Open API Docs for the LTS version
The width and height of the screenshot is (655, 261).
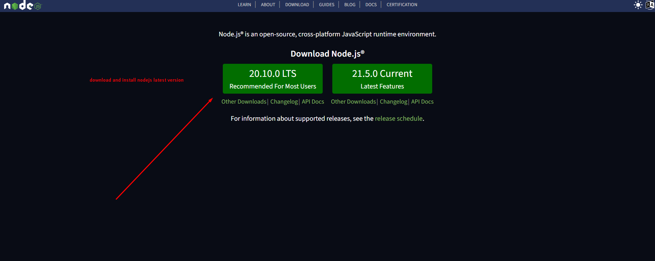[x=313, y=102]
